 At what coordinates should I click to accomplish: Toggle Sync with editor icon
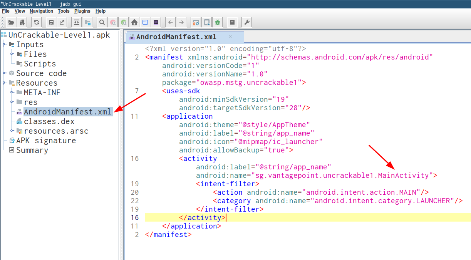coord(76,22)
